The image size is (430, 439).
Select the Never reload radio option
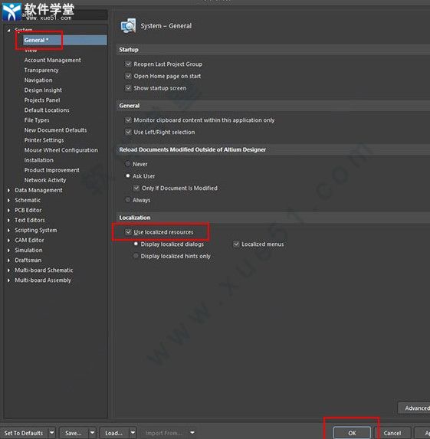128,164
